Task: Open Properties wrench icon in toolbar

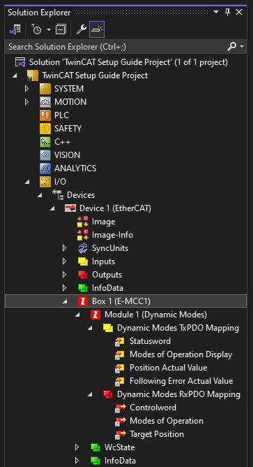Action: tap(81, 30)
